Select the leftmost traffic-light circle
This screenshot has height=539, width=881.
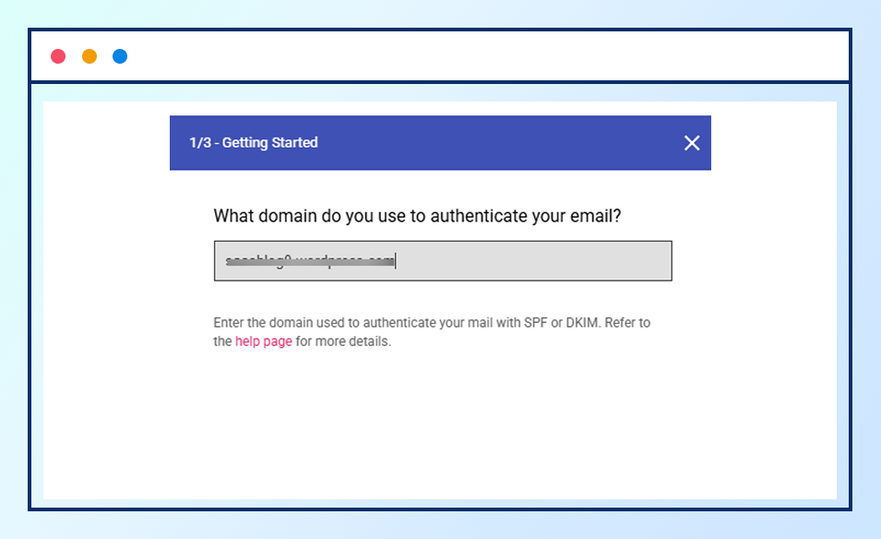58,55
